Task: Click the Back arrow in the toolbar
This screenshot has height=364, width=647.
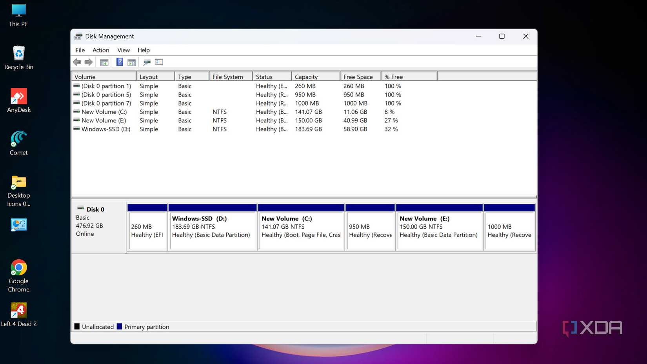Action: click(77, 62)
